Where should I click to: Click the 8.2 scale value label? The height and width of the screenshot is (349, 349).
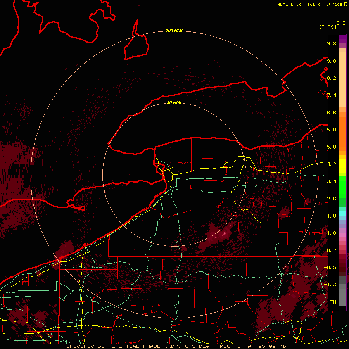click(x=332, y=78)
